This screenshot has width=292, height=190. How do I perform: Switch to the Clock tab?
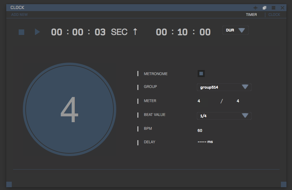tap(274, 15)
